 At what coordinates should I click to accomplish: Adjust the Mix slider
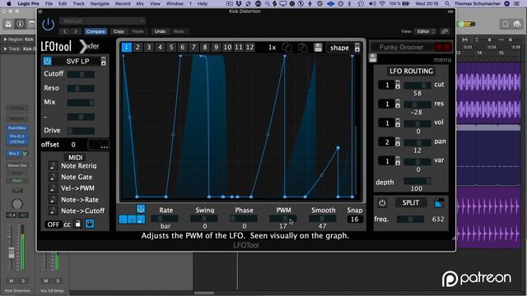pyautogui.click(x=81, y=103)
